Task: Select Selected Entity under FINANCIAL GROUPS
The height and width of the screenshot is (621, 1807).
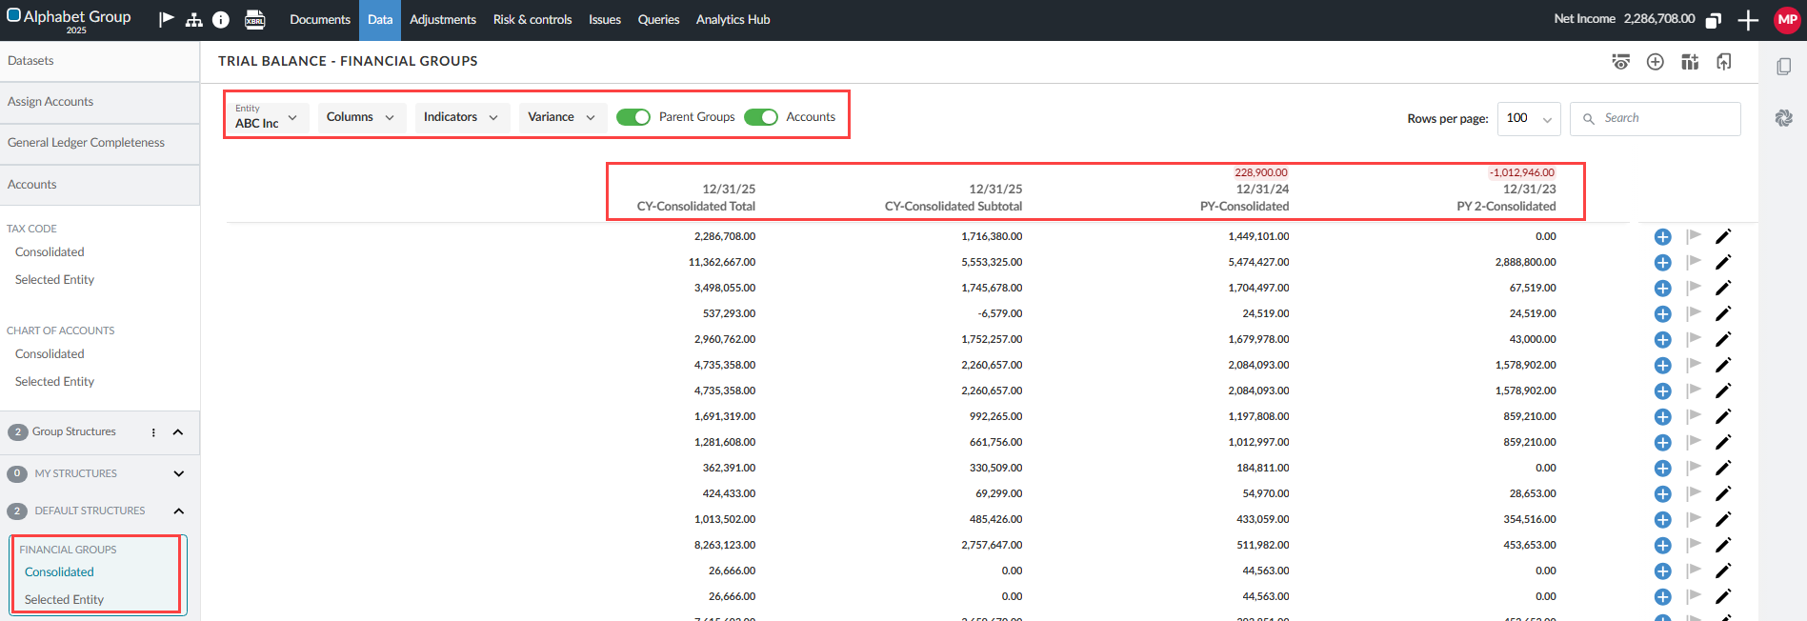Action: [64, 600]
